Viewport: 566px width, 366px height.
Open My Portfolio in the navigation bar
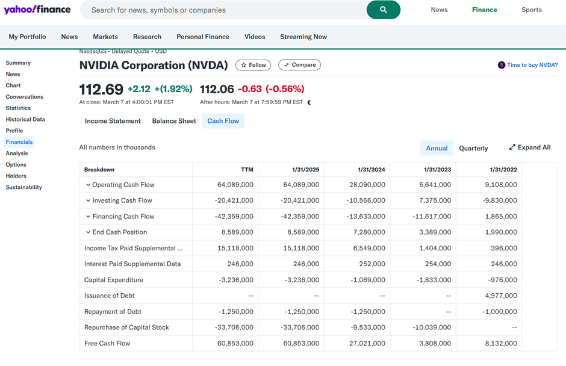pyautogui.click(x=28, y=37)
